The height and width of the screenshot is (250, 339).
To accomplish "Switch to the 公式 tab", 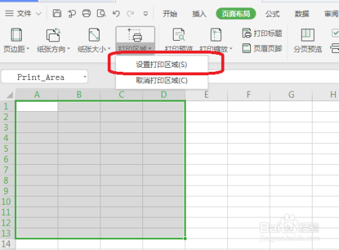I will [x=273, y=14].
